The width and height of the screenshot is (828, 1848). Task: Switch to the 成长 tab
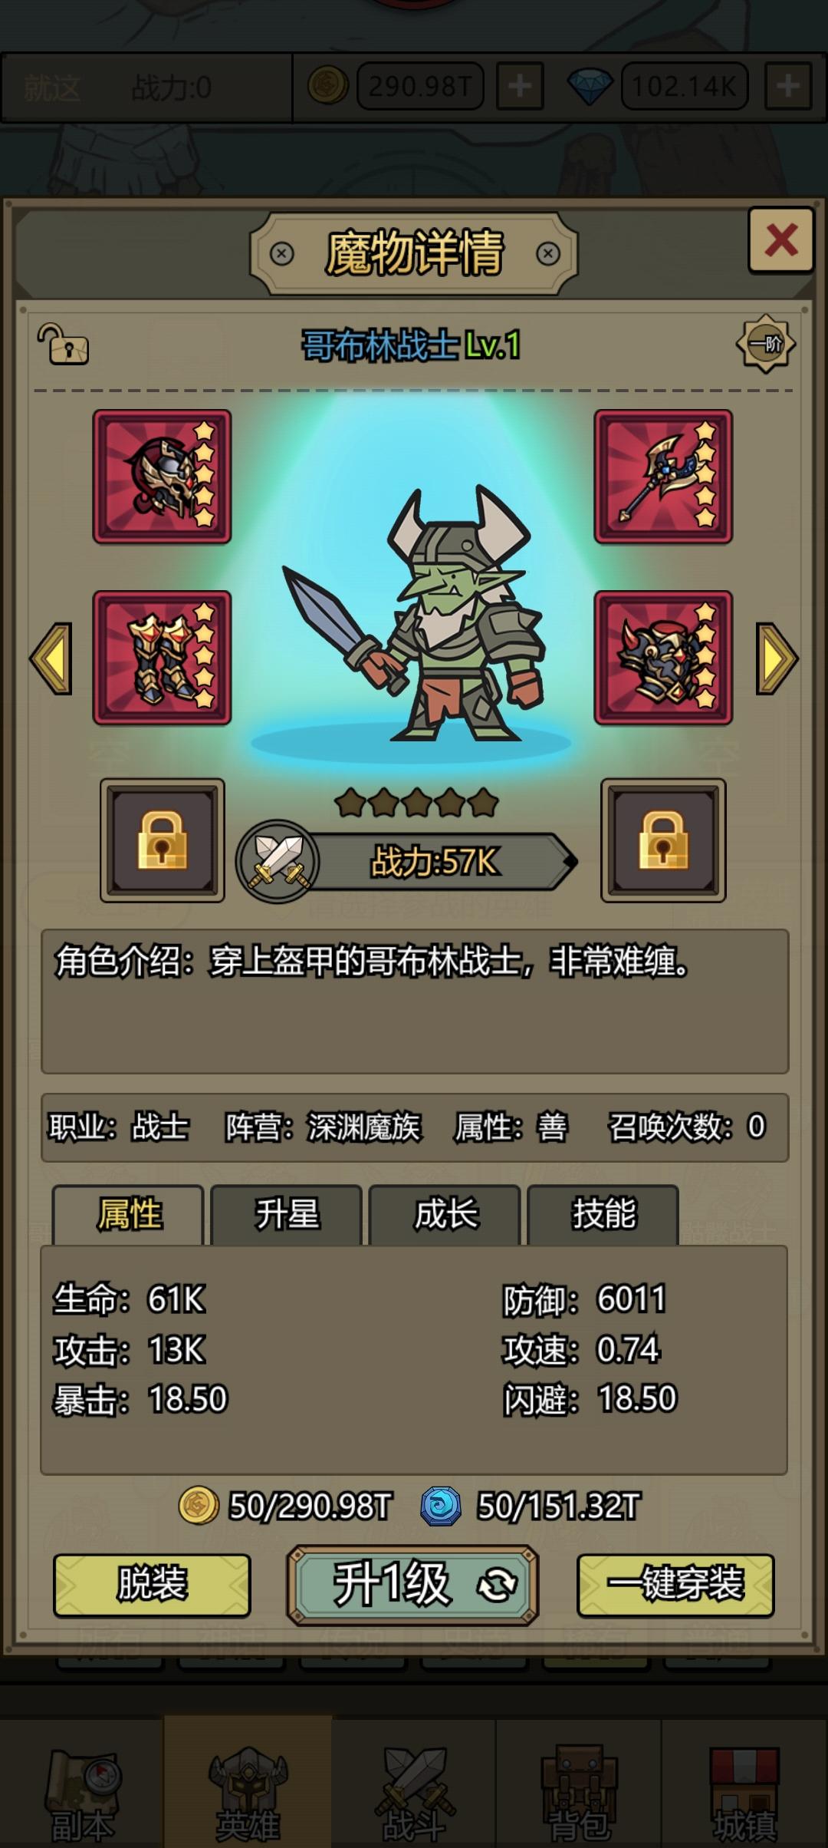[x=445, y=1215]
